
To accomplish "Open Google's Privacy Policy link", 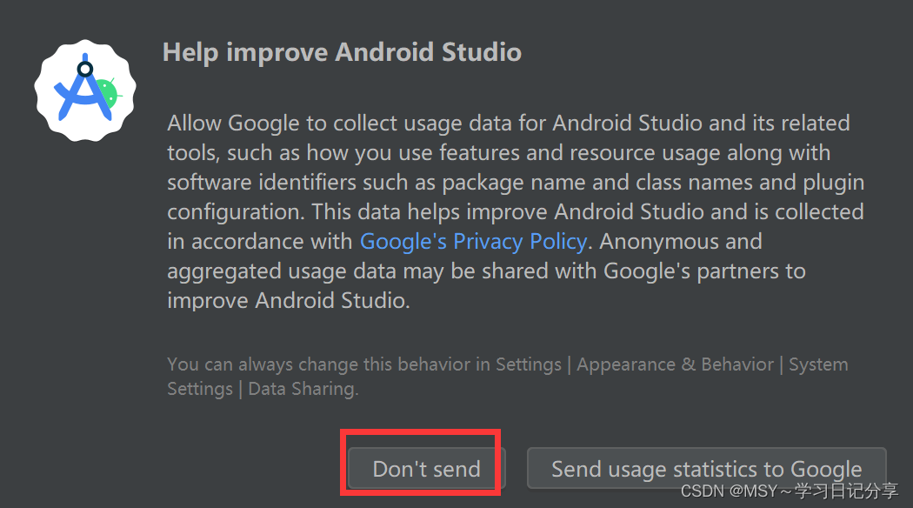I will [473, 241].
